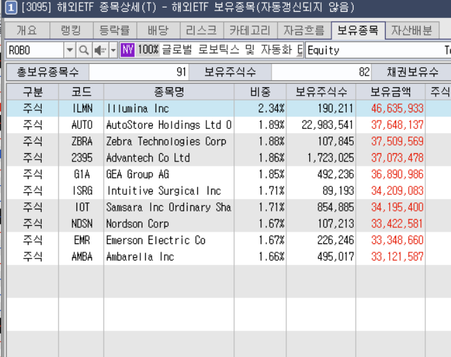The image size is (451, 357).
Task: Click the ROBO ticker input field
Action: pos(35,50)
